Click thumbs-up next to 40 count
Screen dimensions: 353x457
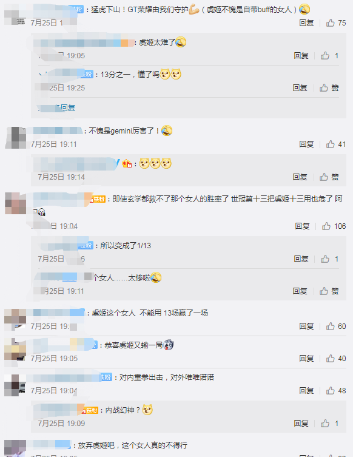pos(331,358)
